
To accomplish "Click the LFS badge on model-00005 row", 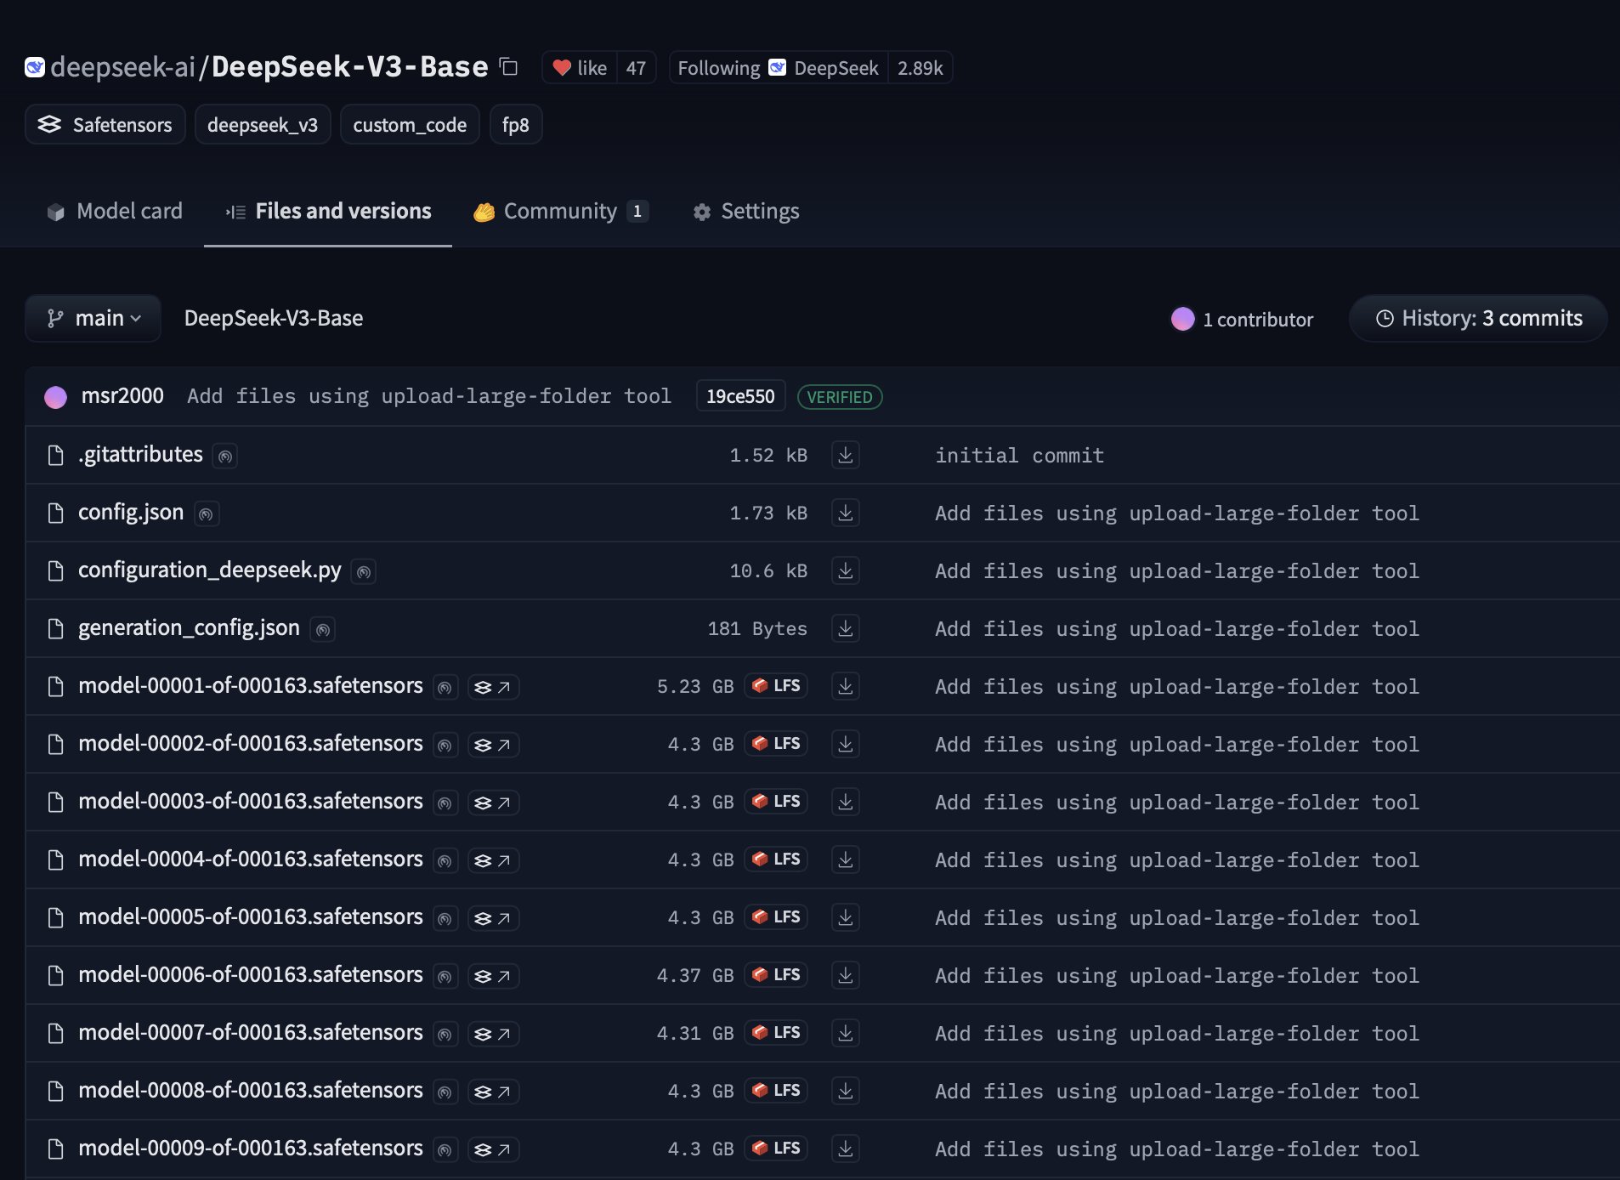I will click(x=776, y=916).
